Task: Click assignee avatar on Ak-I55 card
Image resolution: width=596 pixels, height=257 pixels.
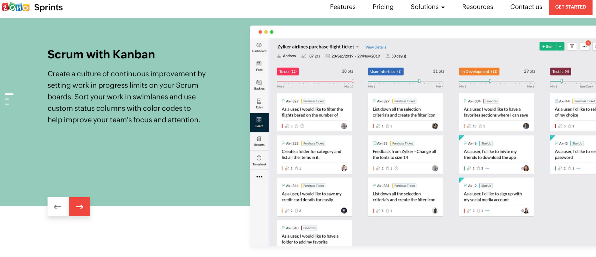Action: pyautogui.click(x=435, y=168)
